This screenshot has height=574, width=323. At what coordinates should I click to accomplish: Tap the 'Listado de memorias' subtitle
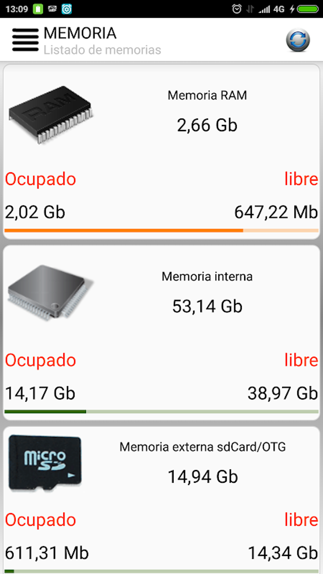pyautogui.click(x=102, y=50)
